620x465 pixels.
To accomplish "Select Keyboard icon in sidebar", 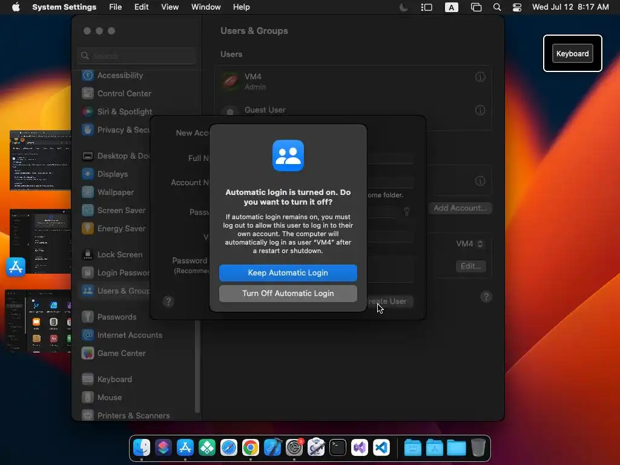I will tap(88, 379).
